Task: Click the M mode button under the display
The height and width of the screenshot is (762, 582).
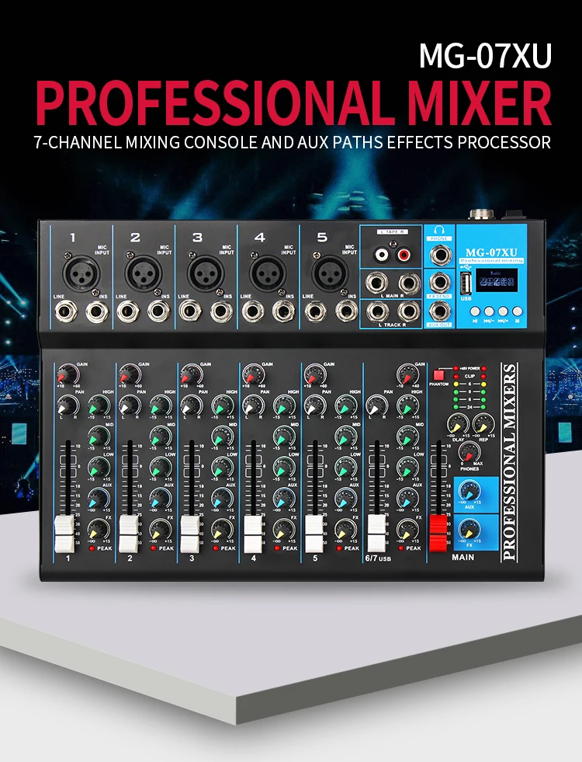Action: coord(518,311)
